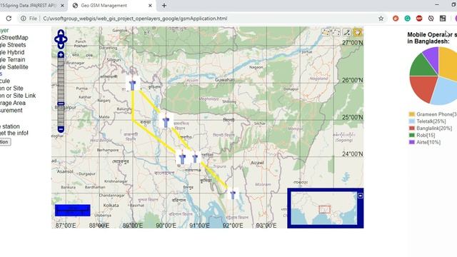Viewport: 457px width, 257px height.
Task: Click the Guwahati city label on the map
Action: pos(225,79)
